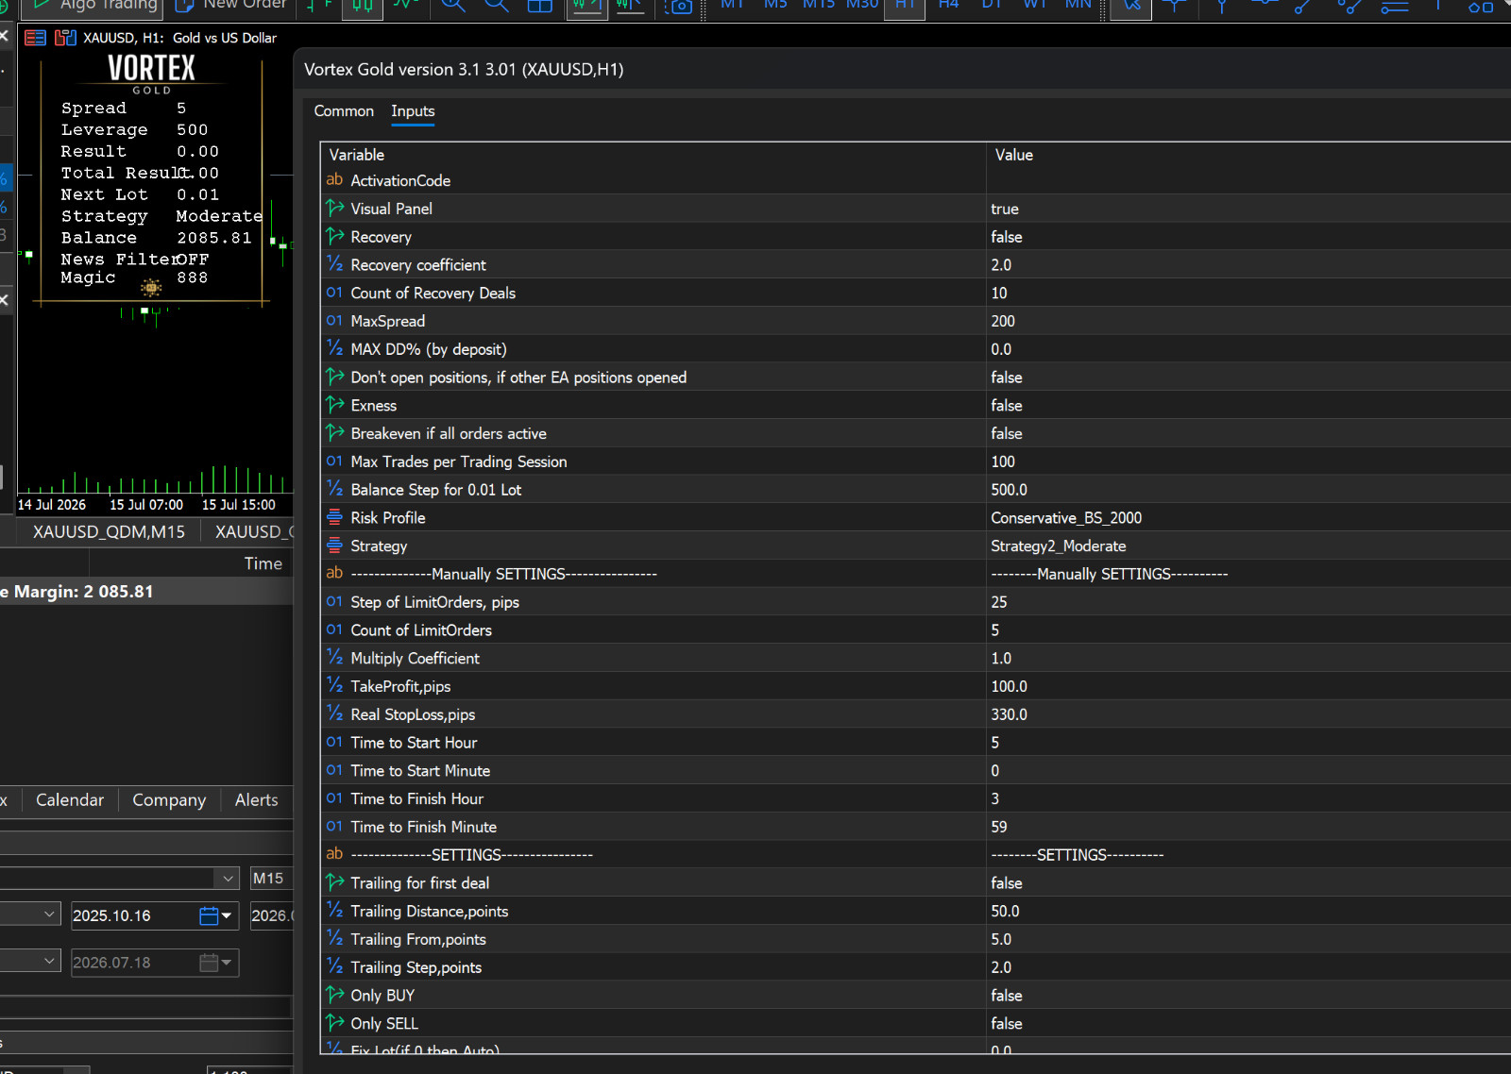Take a chart screenshot with camera icon
Viewport: 1511px width, 1074px height.
pos(678,6)
